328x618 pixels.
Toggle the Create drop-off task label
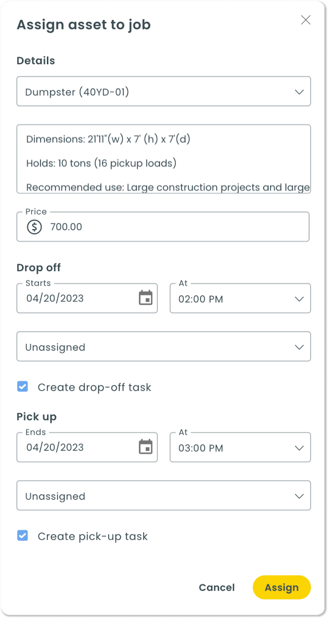point(94,387)
